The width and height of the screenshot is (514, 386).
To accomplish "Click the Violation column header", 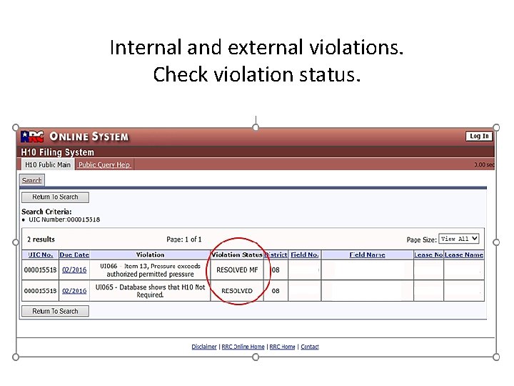I will point(150,254).
